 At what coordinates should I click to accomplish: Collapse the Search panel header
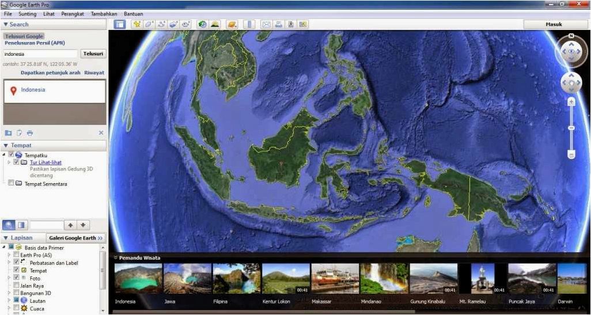coord(54,25)
